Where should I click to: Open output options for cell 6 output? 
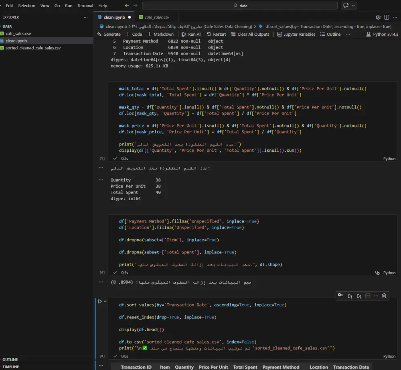pyautogui.click(x=101, y=282)
